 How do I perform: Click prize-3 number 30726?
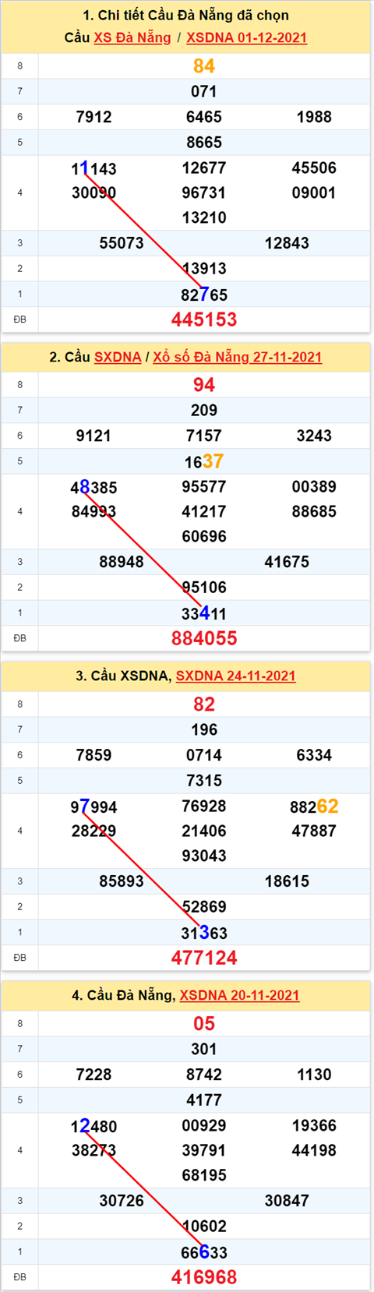pos(122,1201)
